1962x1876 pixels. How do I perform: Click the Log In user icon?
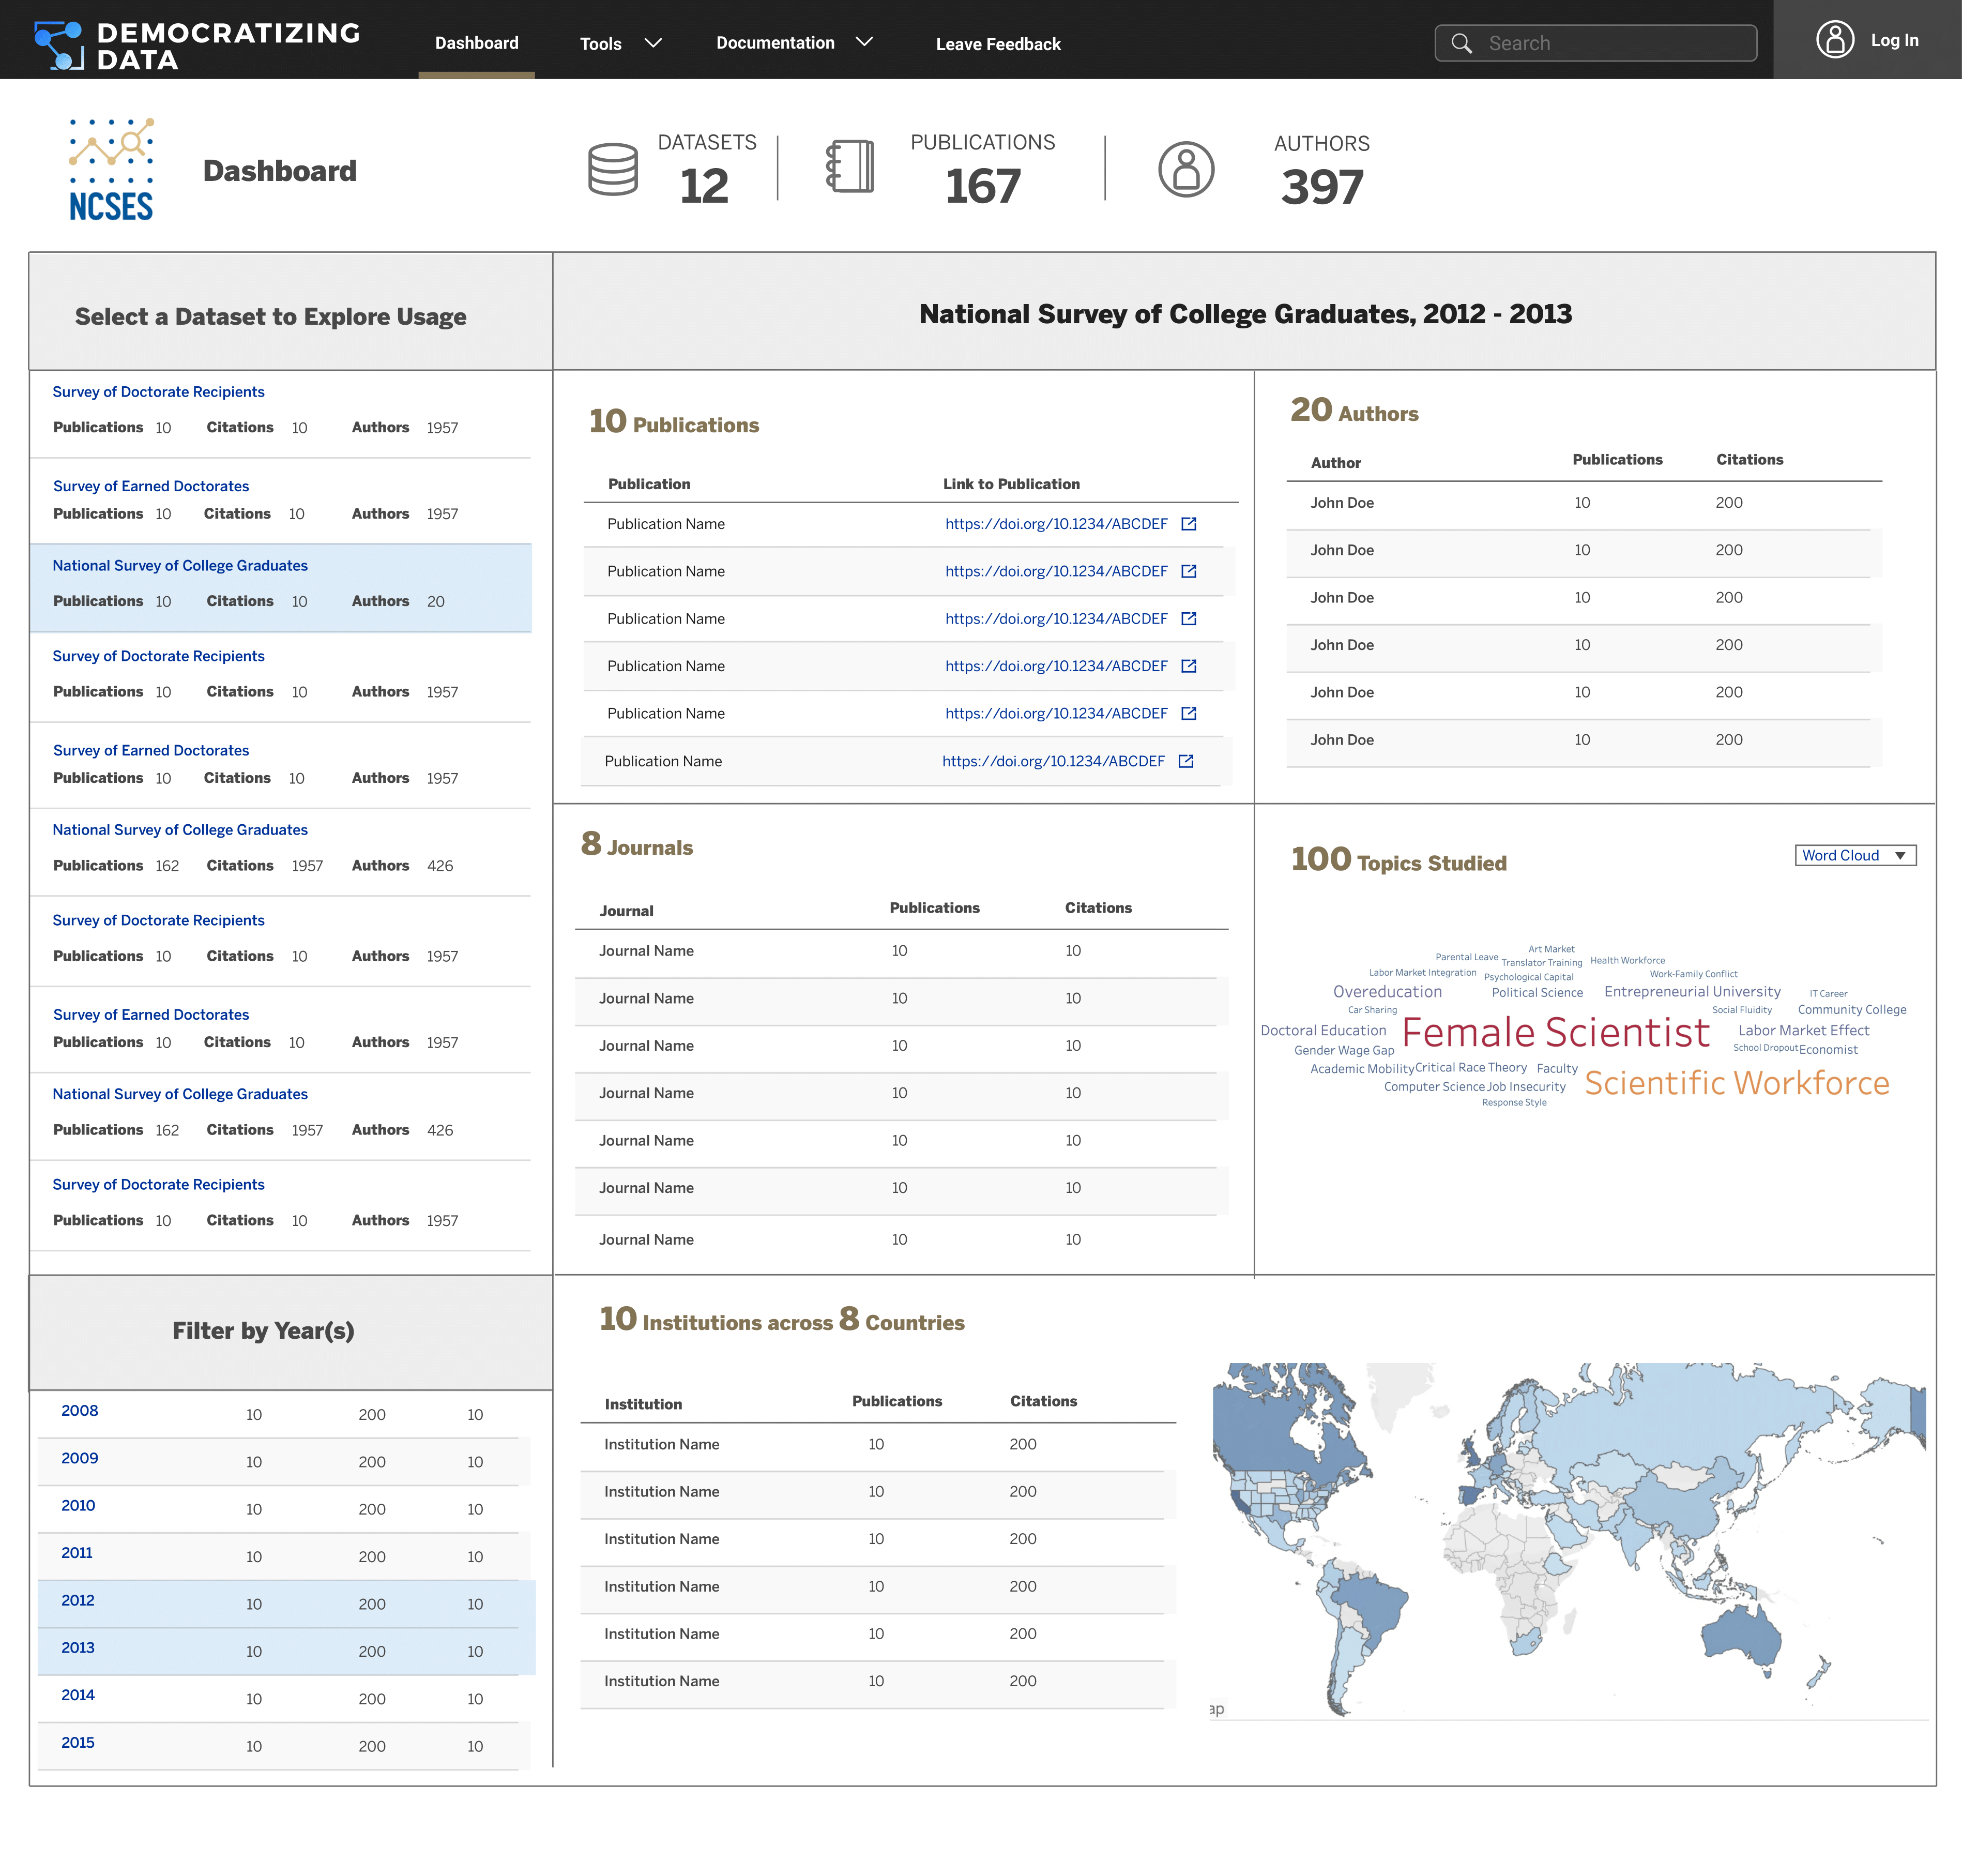click(1834, 40)
